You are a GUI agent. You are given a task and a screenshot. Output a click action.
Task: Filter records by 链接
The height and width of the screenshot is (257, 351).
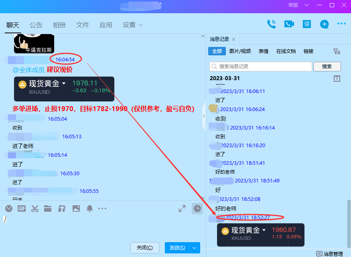(x=308, y=51)
